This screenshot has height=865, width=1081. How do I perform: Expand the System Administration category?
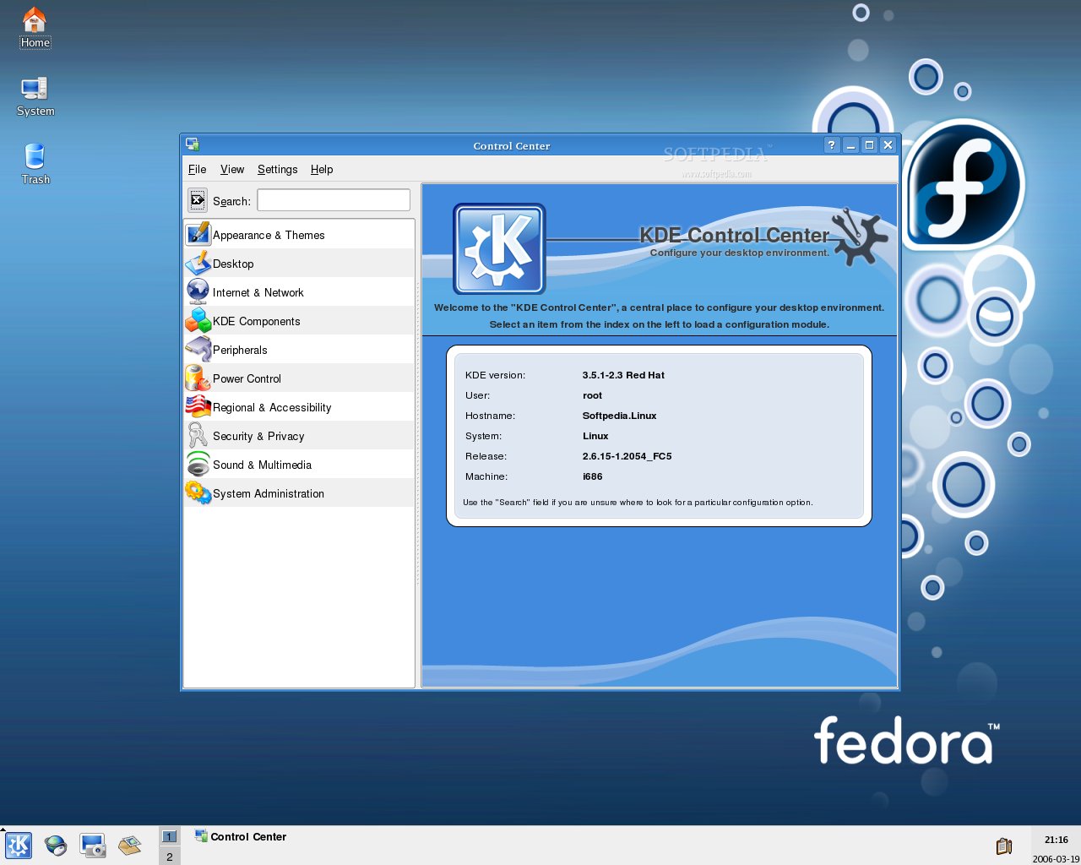(x=198, y=493)
